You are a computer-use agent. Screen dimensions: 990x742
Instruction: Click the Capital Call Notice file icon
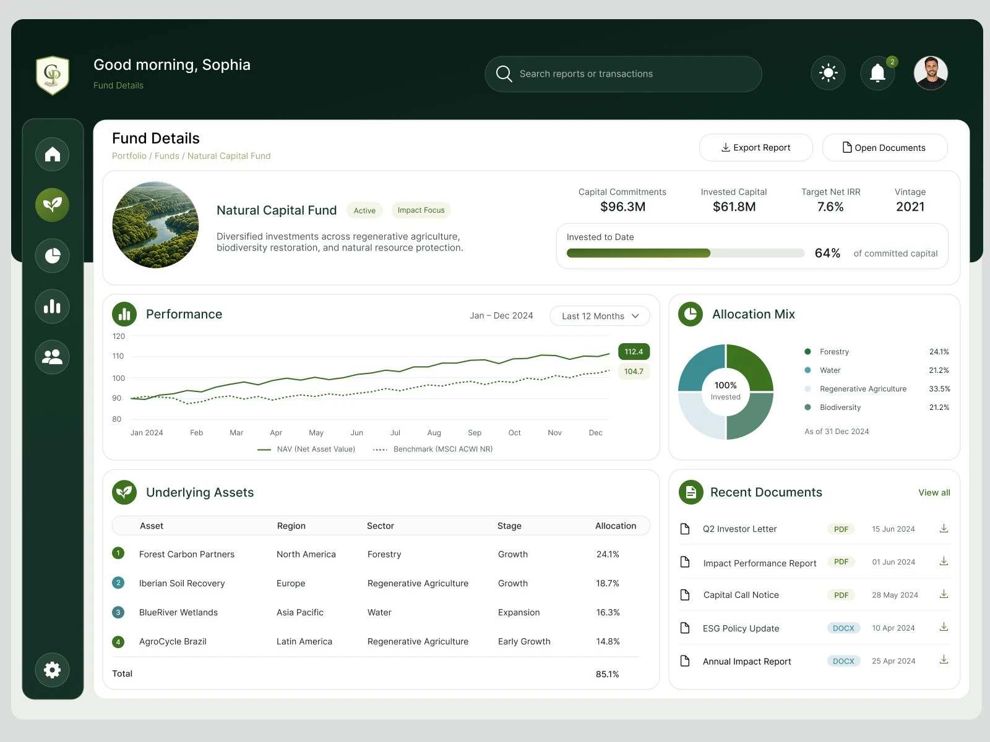click(x=685, y=595)
